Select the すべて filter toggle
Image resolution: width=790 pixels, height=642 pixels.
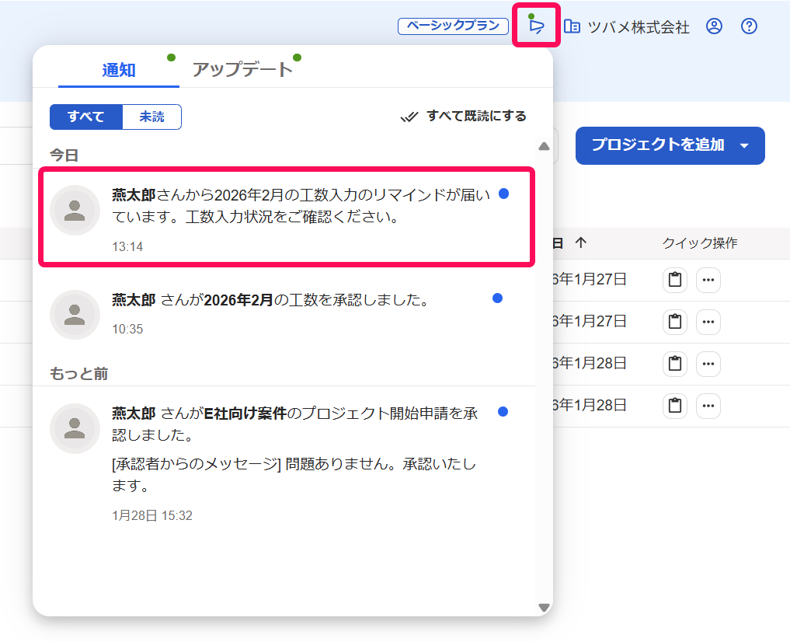click(x=86, y=117)
